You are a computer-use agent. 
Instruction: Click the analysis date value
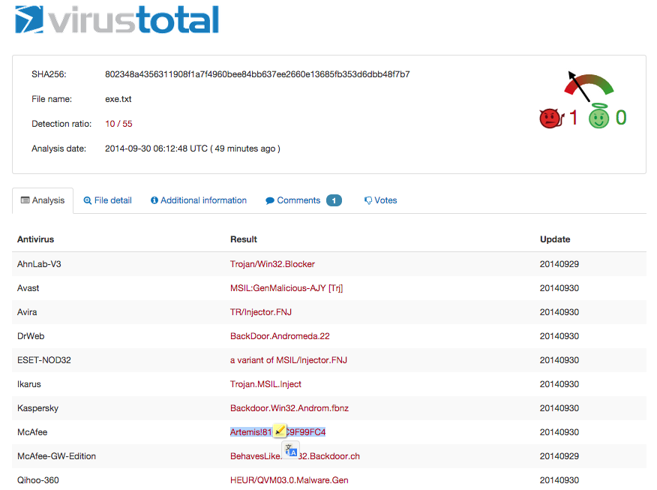coord(192,149)
